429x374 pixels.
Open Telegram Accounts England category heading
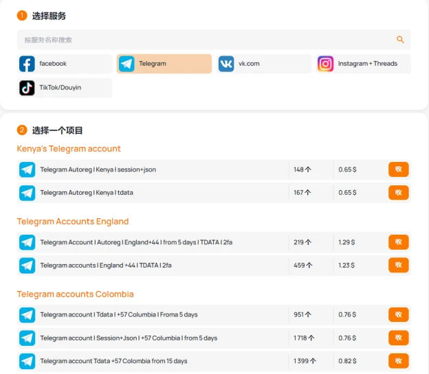click(x=73, y=221)
